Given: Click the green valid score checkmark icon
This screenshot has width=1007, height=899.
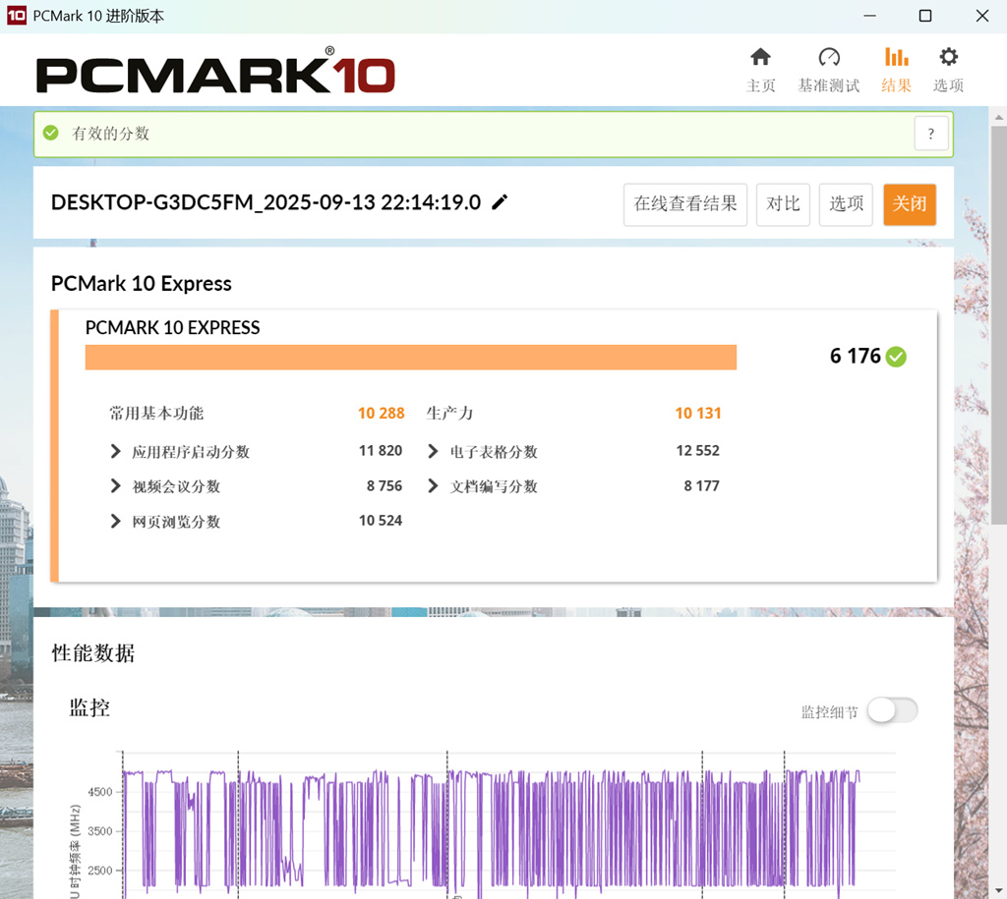Looking at the screenshot, I should 51,133.
